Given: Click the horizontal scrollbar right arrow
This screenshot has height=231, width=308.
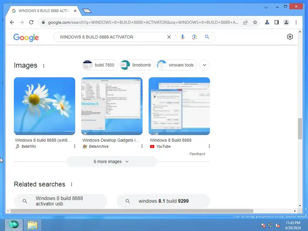Looking at the screenshot, I should pyautogui.click(x=295, y=211).
